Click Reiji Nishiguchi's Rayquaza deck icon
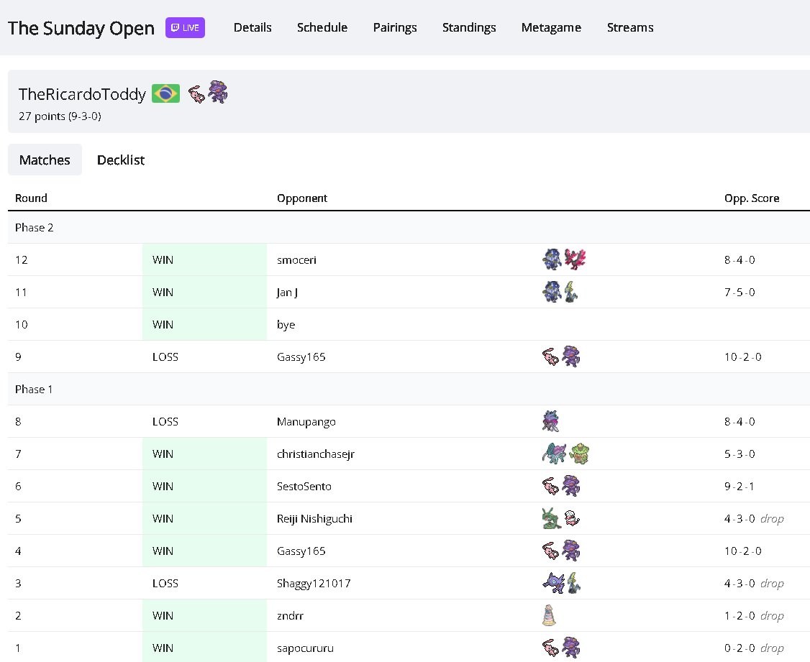810x662 pixels. tap(552, 518)
